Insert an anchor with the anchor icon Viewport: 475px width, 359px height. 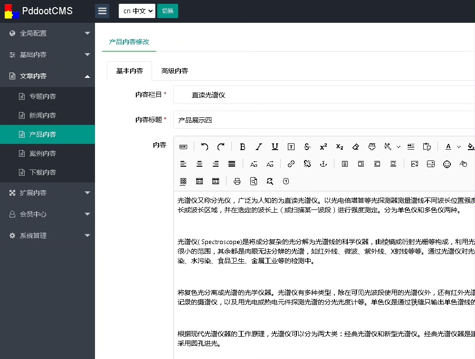pyautogui.click(x=323, y=164)
